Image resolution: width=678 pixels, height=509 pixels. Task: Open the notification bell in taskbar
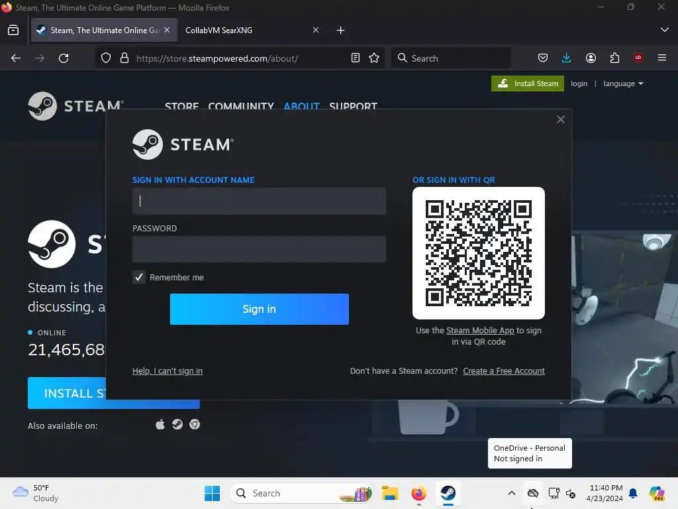633,493
